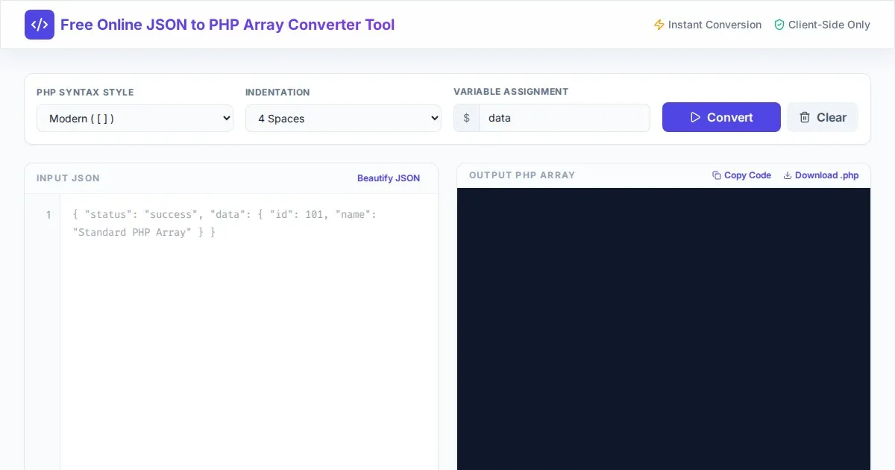Click the code brackets logo icon
This screenshot has height=470, width=895.
[40, 25]
